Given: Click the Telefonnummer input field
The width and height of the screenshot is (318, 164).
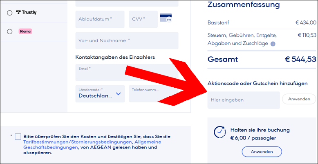Looking at the screenshot, I should [x=154, y=94].
